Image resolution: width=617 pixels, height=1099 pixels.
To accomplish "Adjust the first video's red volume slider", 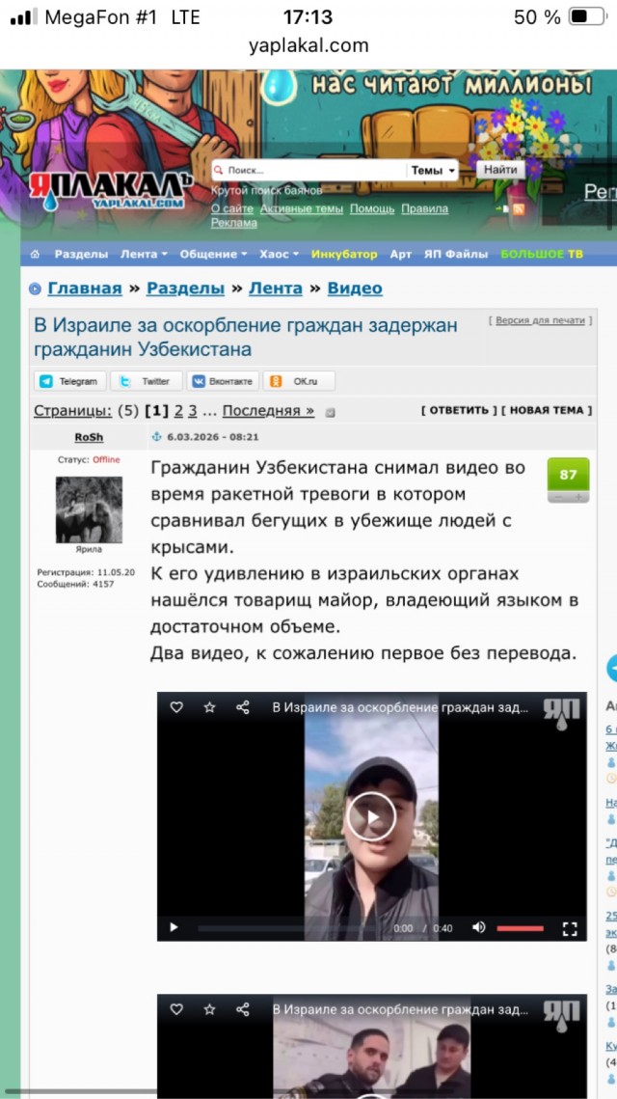I will coord(521,928).
